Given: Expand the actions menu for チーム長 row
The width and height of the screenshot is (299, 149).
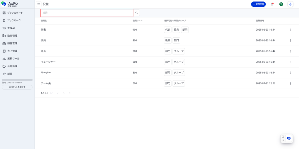Looking at the screenshot, I should pyautogui.click(x=290, y=83).
